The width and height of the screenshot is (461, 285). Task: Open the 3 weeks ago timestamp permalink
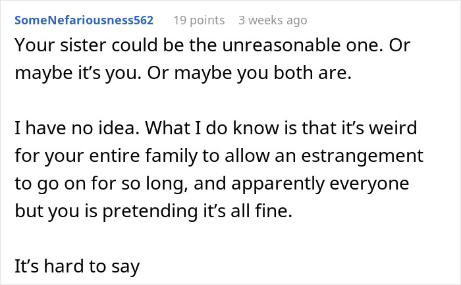(x=273, y=20)
